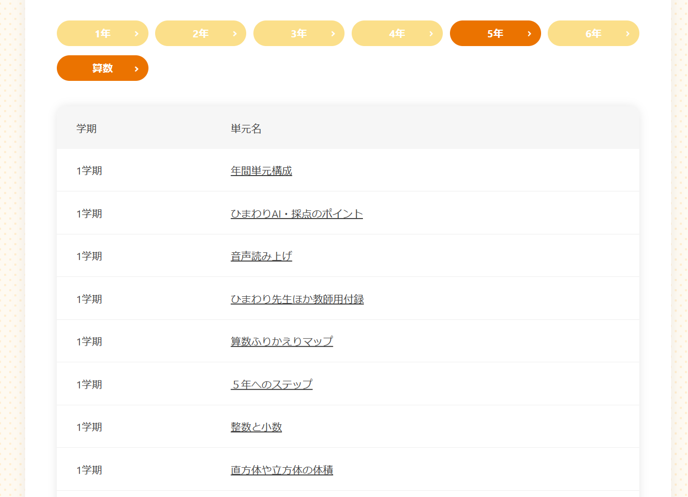Open the 年間単元構成 link
Image resolution: width=688 pixels, height=497 pixels.
261,170
